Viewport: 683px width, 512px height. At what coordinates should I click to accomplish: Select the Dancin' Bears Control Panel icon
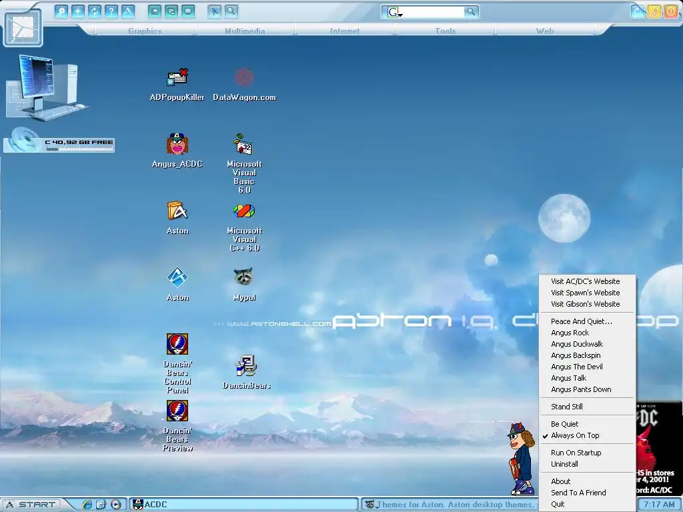tap(177, 363)
